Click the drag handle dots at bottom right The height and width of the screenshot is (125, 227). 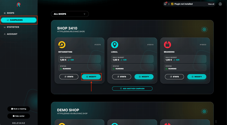pos(216,122)
